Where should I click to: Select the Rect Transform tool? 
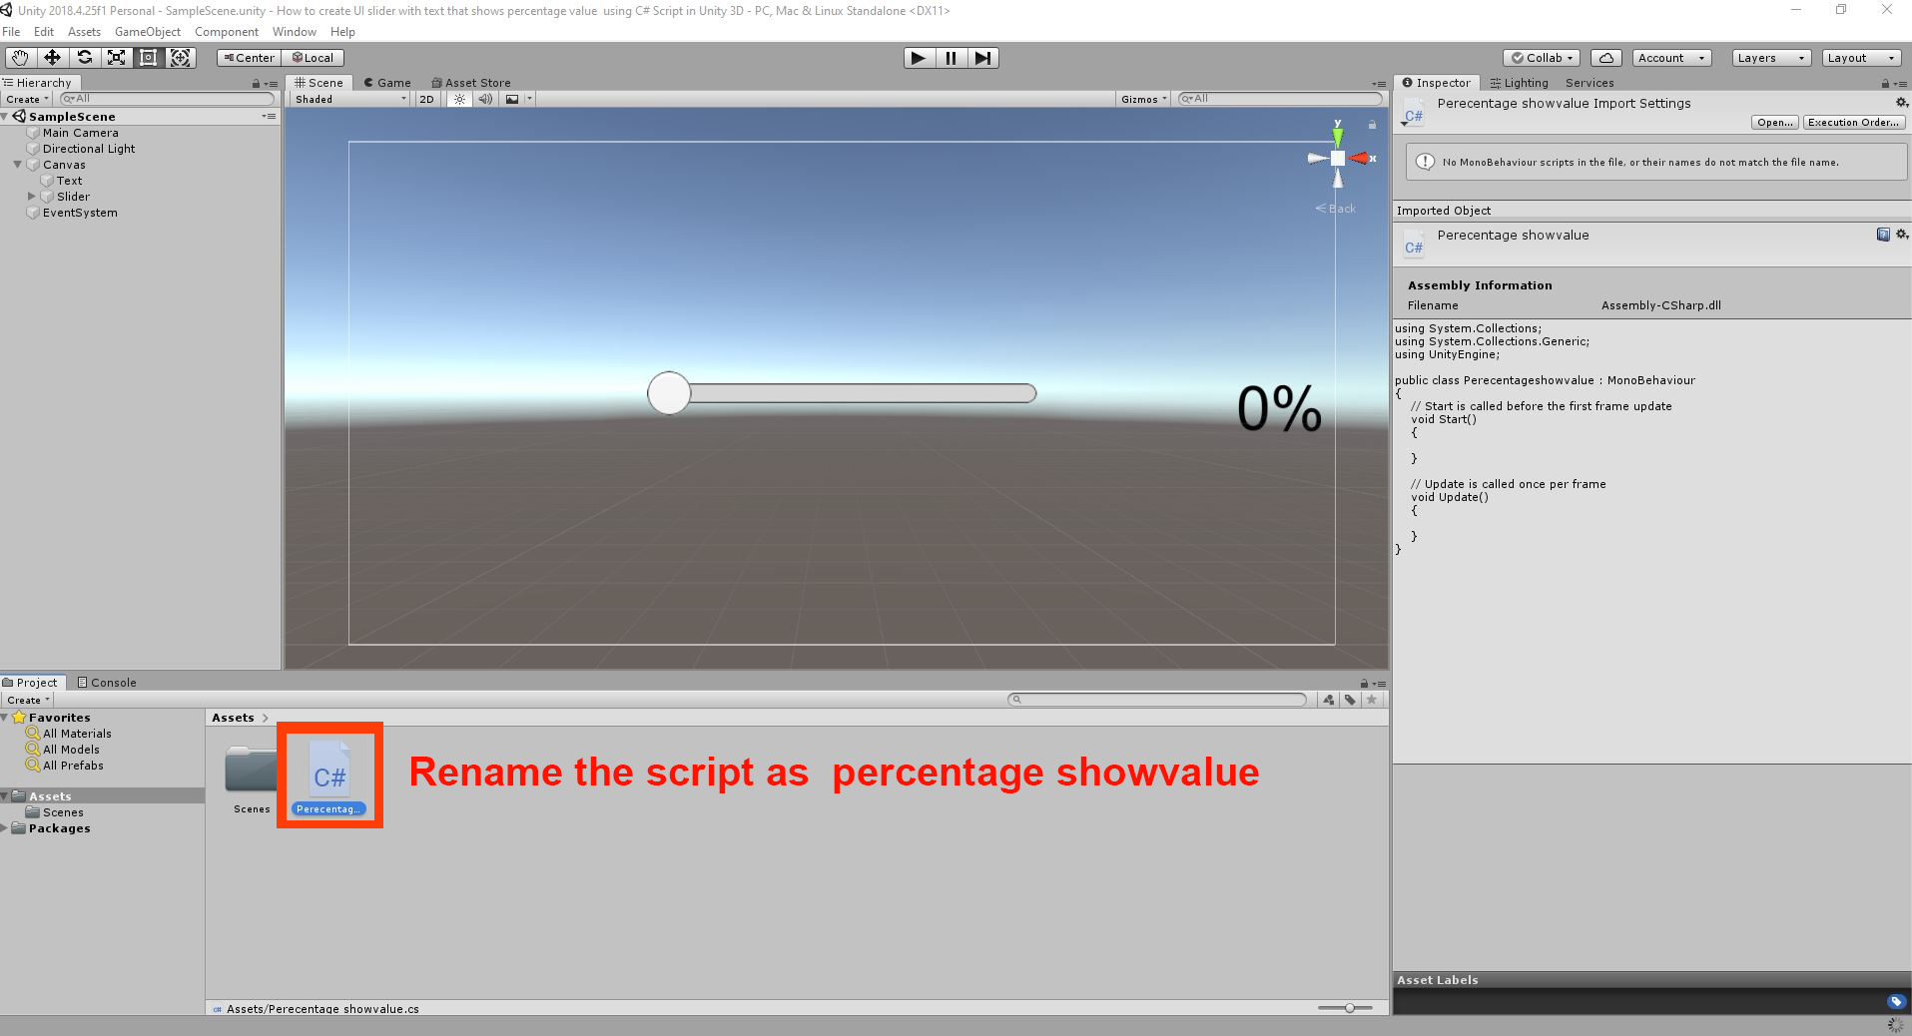point(148,58)
